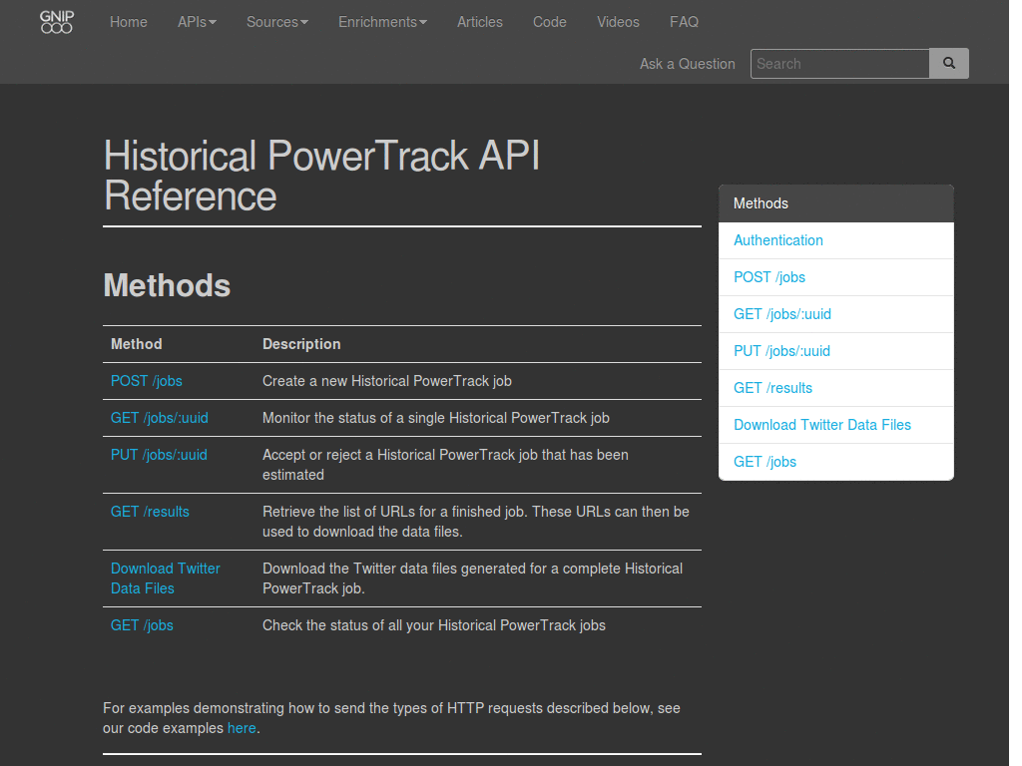Image resolution: width=1022 pixels, height=766 pixels.
Task: Click the Ask a Question link
Action: point(687,64)
